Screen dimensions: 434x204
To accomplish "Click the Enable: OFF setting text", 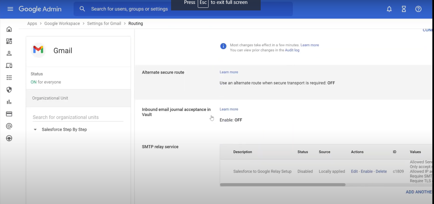I will [x=231, y=120].
